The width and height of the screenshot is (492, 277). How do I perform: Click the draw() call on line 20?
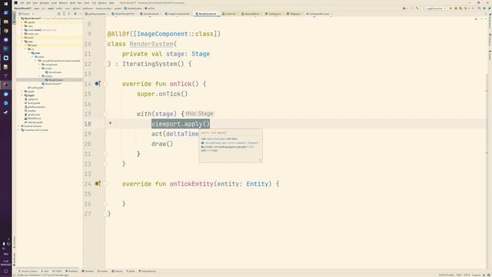(162, 144)
